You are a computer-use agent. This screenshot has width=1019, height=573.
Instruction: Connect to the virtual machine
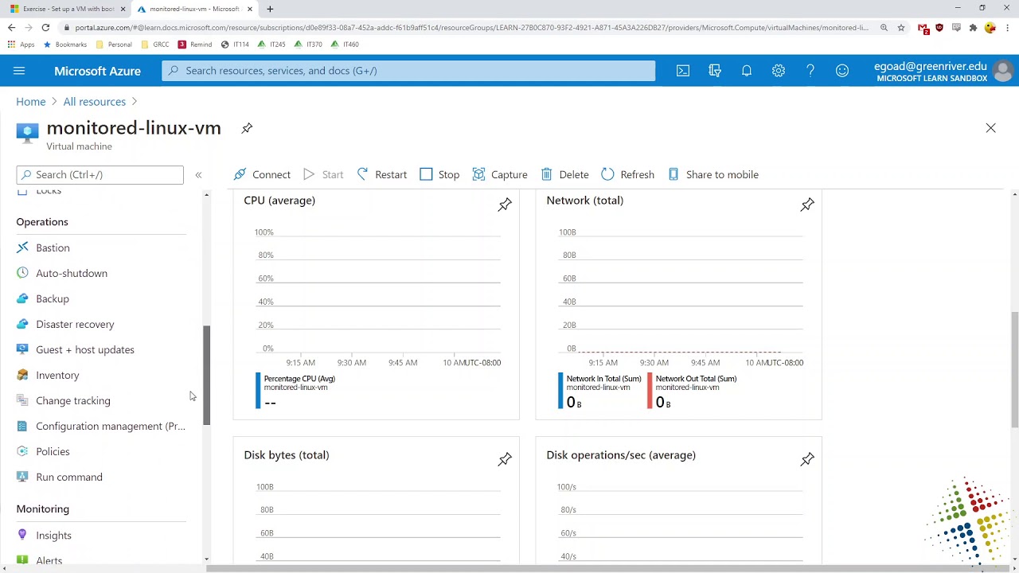tap(262, 174)
